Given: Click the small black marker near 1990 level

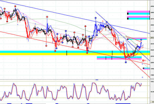Looking at the screenshot, I should 143,68.
